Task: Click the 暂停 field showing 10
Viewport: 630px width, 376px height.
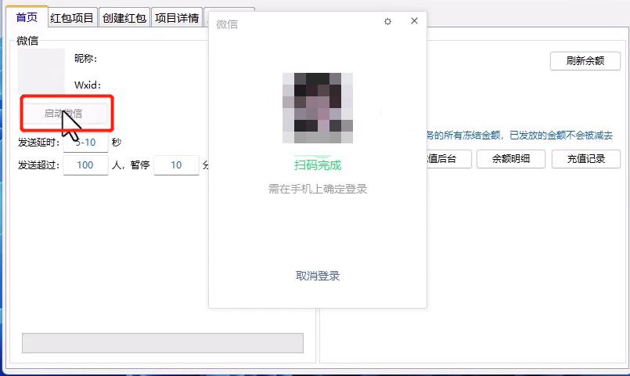Action: tap(176, 165)
